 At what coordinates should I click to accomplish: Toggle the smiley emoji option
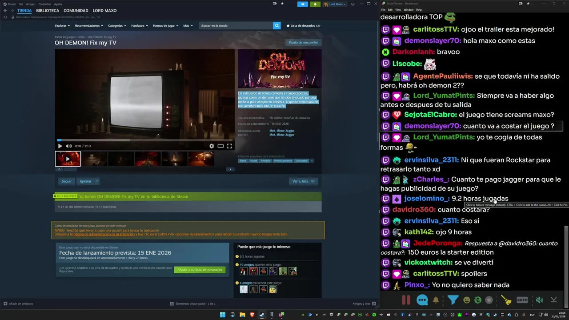[466, 300]
